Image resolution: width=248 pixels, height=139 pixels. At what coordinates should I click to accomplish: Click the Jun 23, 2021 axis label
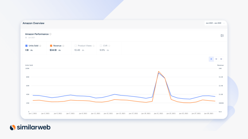[171, 114]
